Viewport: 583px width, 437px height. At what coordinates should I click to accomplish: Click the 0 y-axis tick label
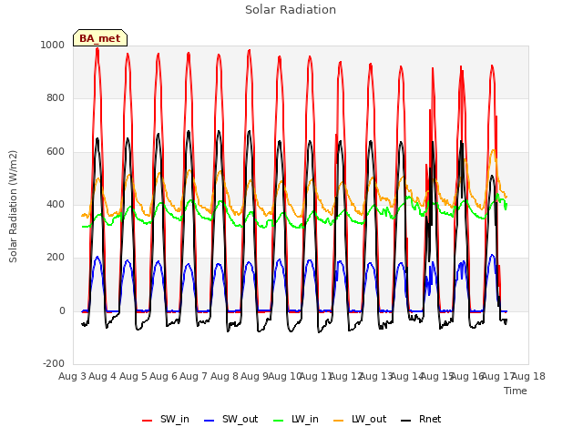(62, 311)
